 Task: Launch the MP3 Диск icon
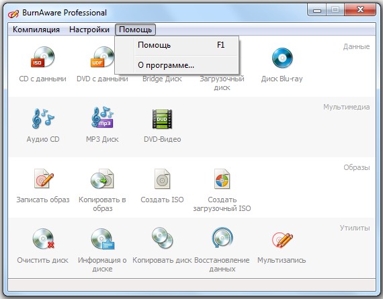coord(102,118)
